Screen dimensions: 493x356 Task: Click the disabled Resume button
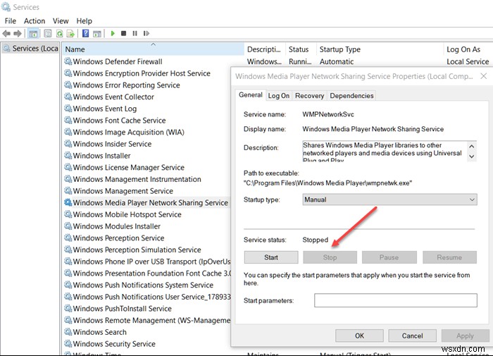(449, 257)
